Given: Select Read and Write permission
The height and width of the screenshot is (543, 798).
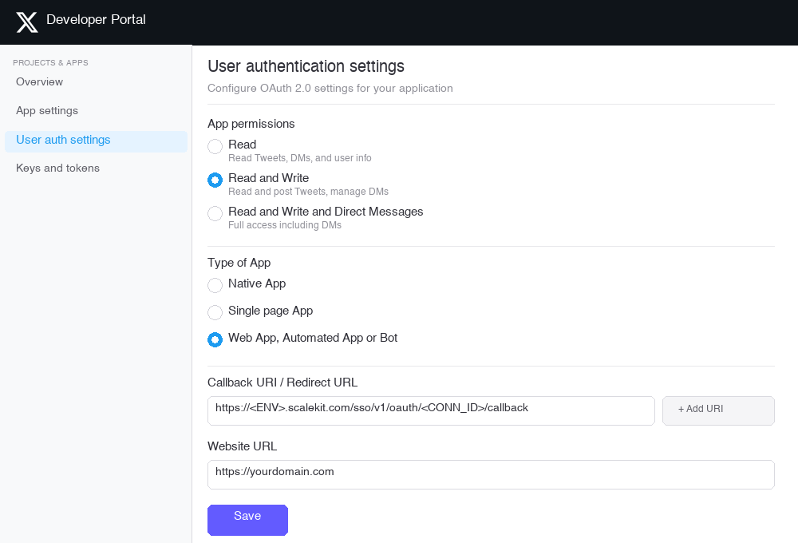Looking at the screenshot, I should (215, 180).
